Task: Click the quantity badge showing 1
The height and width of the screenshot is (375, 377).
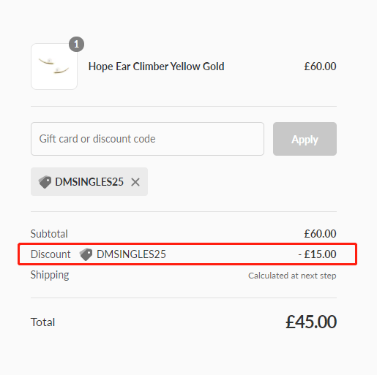Action: 77,45
